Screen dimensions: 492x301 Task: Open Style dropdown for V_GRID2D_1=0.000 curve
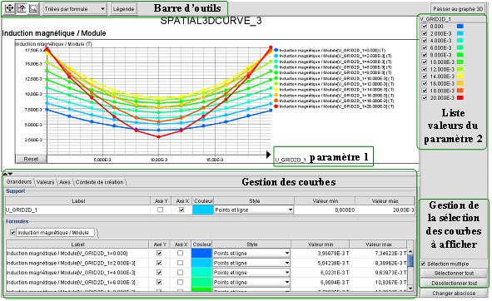251,253
